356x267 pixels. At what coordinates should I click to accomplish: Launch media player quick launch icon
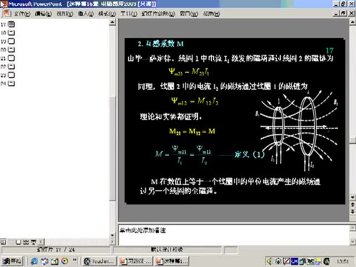[x=65, y=261]
